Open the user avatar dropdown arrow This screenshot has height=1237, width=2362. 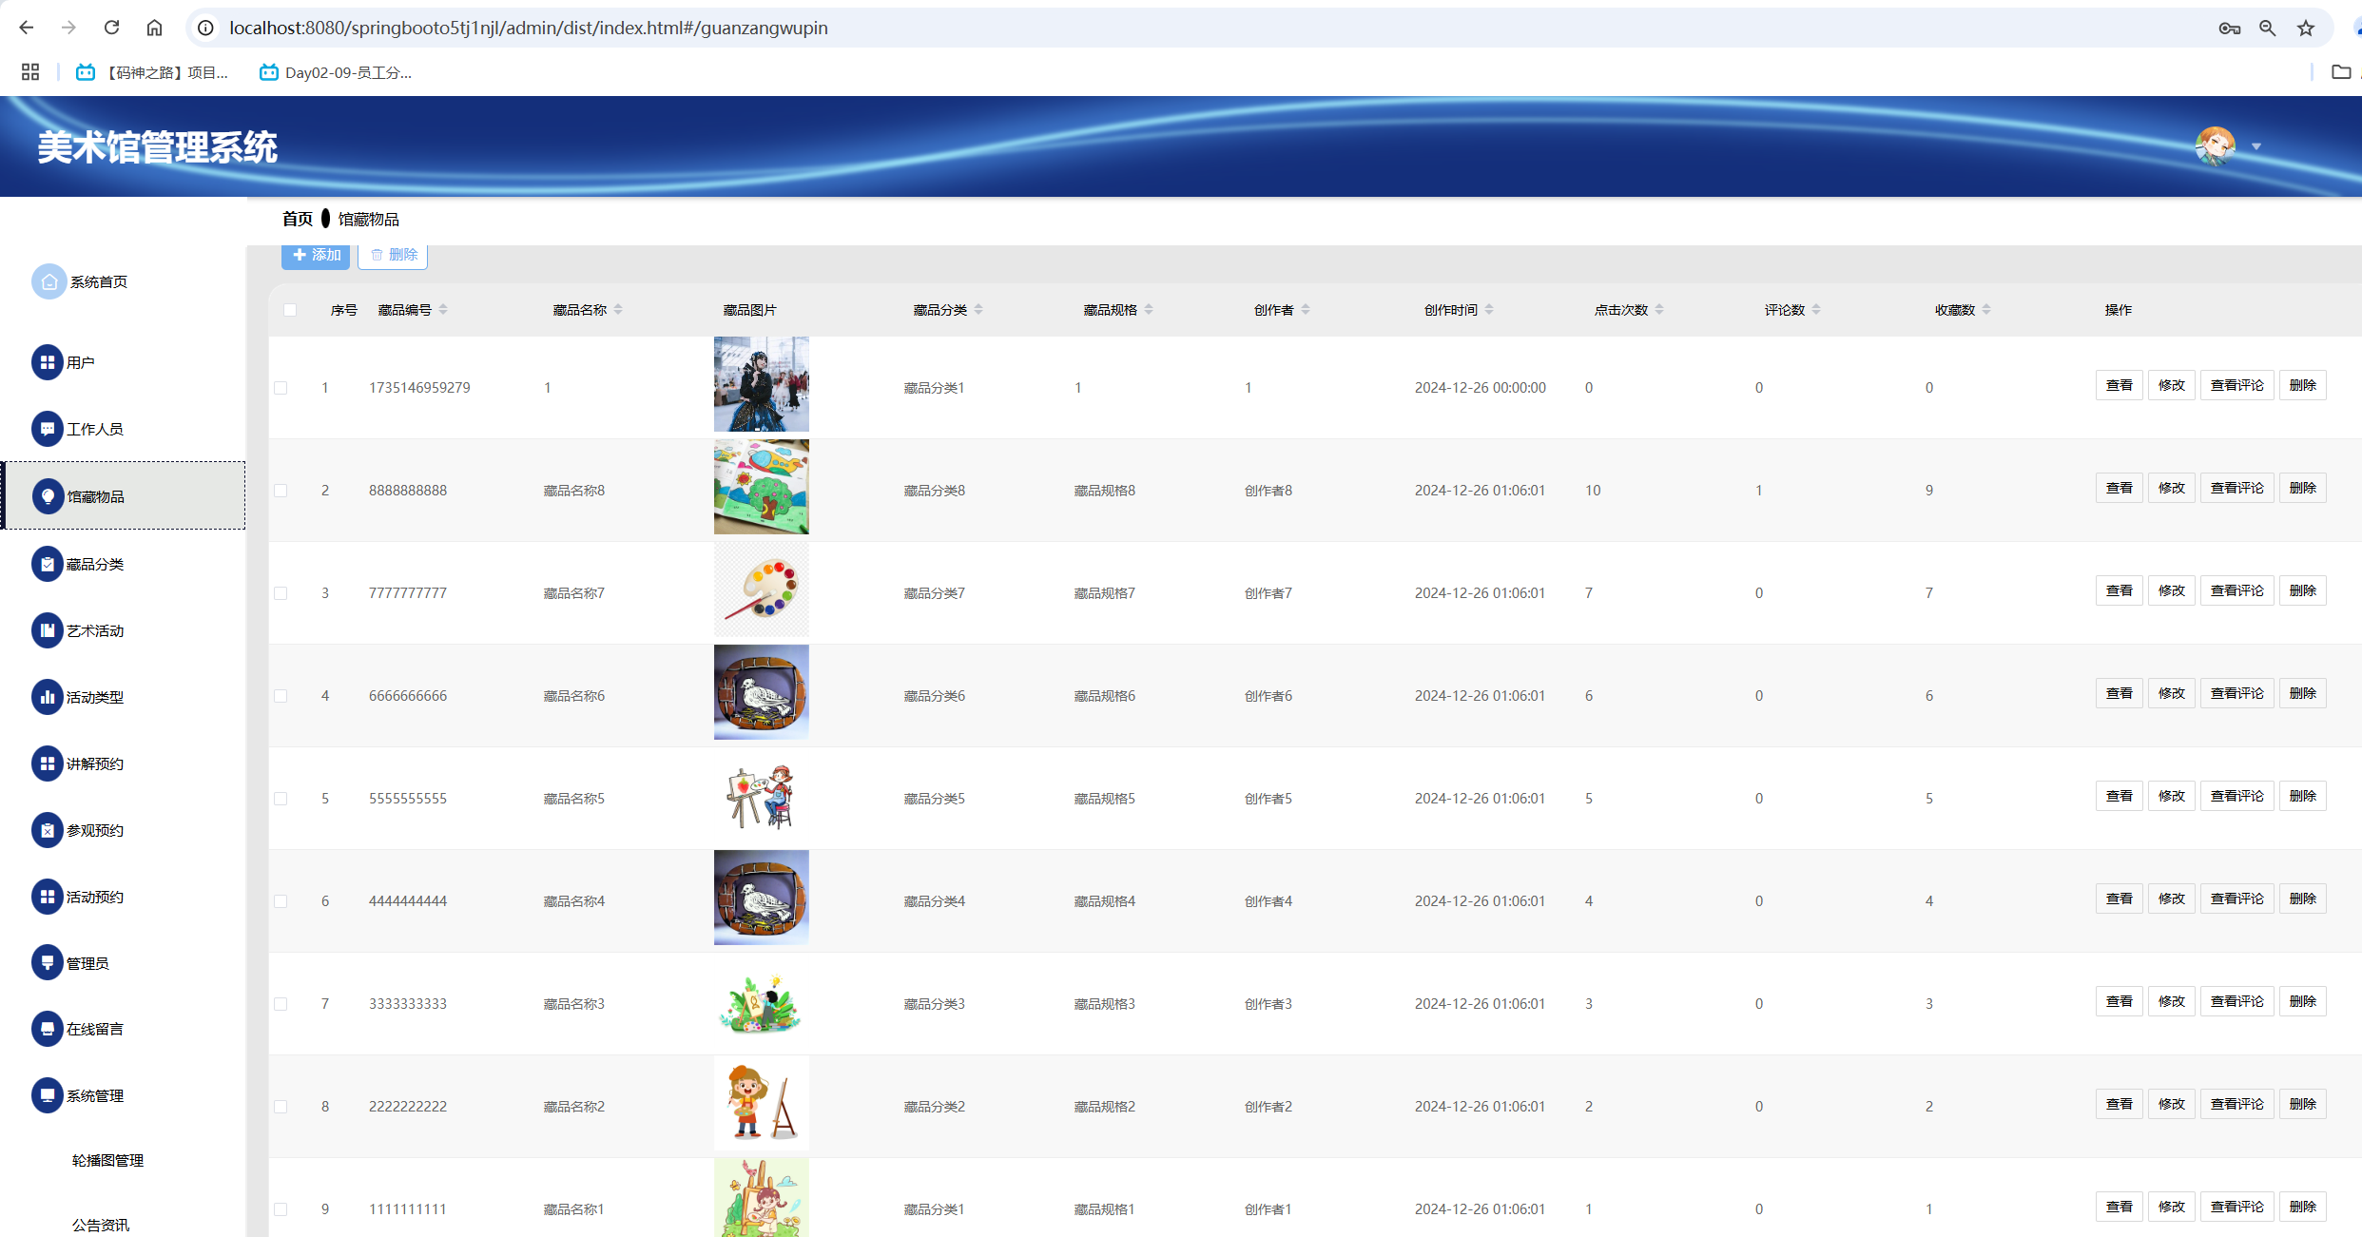[x=2256, y=146]
